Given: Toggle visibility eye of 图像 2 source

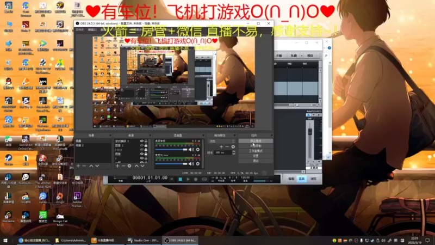Looking at the screenshot, I should point(142,145).
